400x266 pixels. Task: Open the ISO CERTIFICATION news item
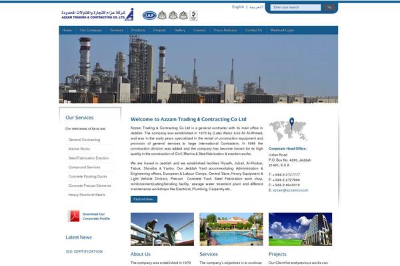(x=84, y=251)
